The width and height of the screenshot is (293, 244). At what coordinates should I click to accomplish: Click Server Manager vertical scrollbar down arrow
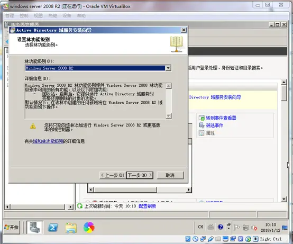[x=284, y=199]
